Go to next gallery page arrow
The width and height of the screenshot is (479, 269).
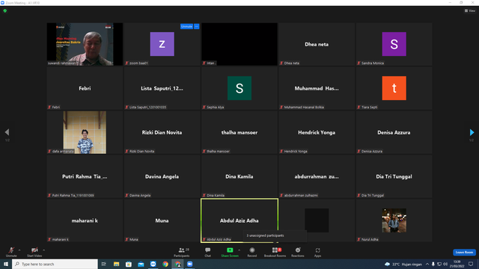(x=472, y=132)
